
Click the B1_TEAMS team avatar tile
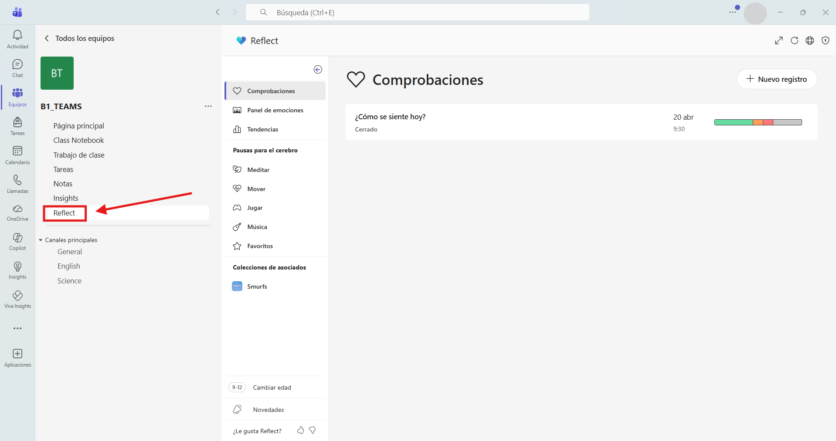pos(57,73)
